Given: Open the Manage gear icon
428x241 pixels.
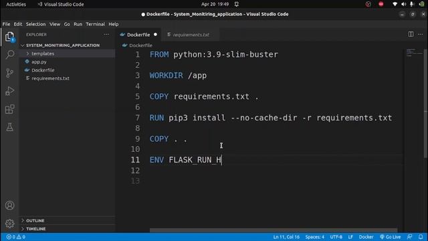Looking at the screenshot, I should coord(9,224).
